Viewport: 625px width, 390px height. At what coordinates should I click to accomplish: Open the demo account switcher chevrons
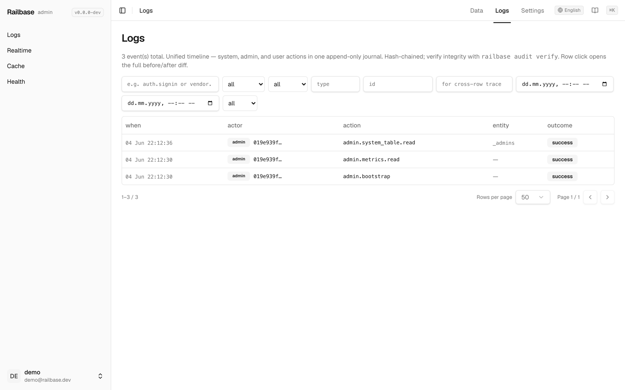(100, 376)
